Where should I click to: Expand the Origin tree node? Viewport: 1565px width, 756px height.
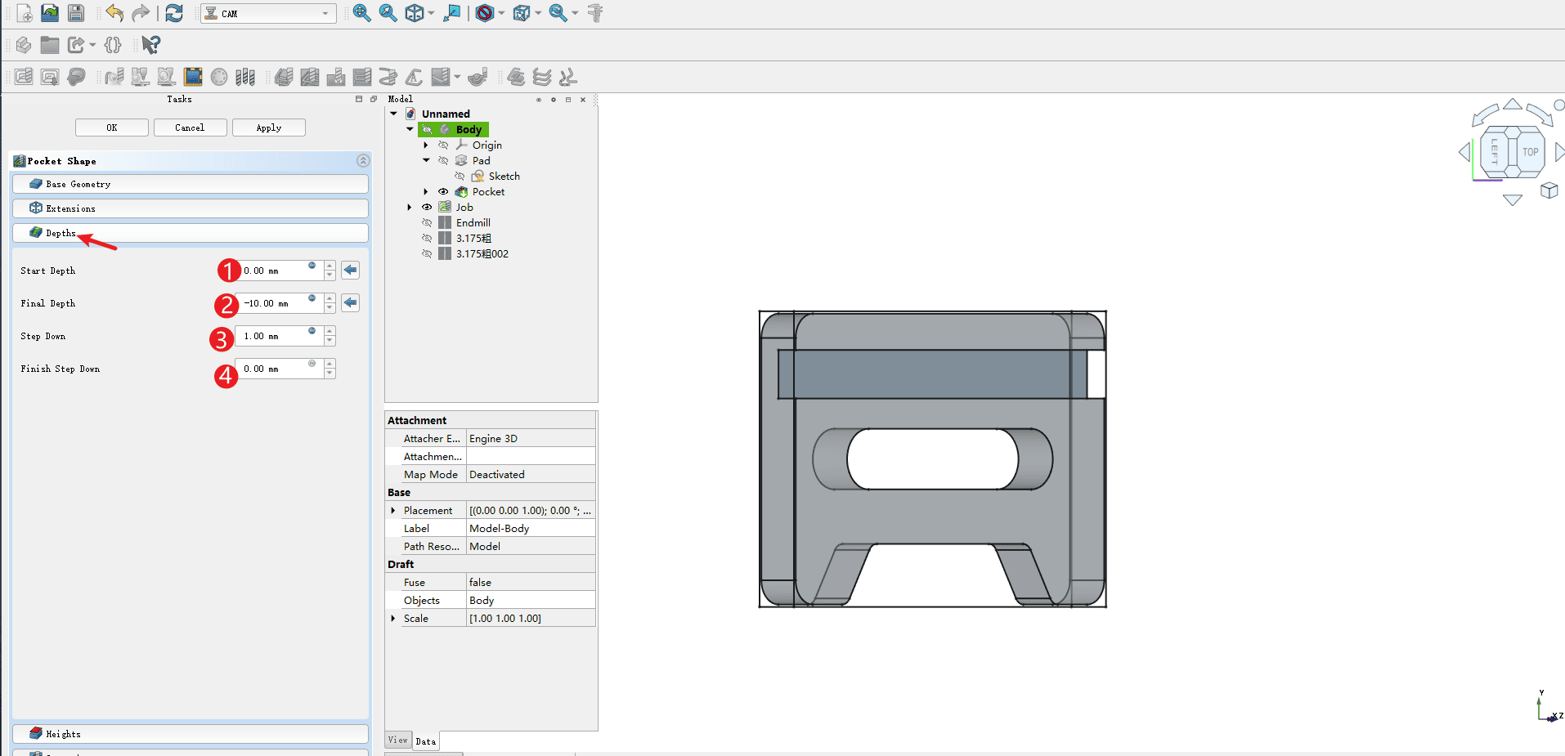point(426,145)
